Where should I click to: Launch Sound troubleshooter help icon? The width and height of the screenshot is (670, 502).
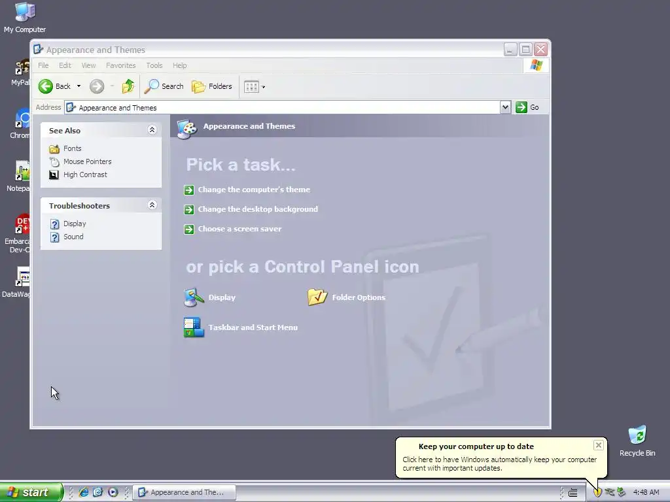pos(55,237)
